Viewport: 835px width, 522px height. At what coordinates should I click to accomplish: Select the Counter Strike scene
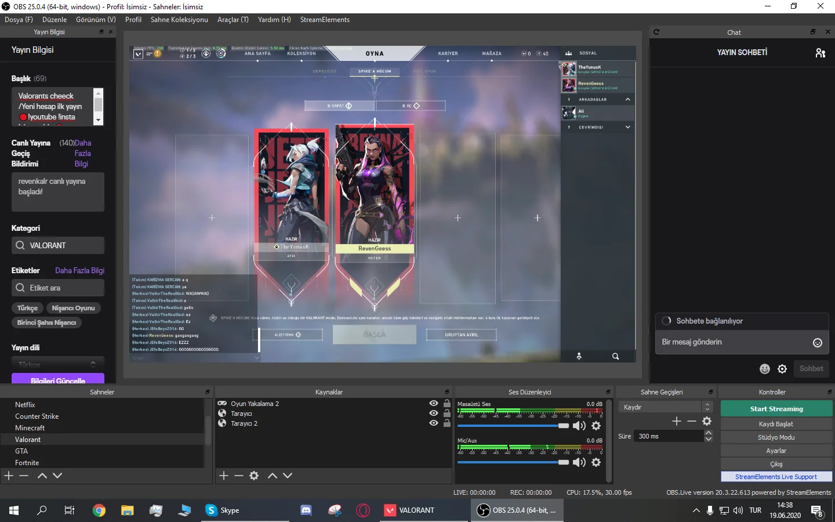37,416
